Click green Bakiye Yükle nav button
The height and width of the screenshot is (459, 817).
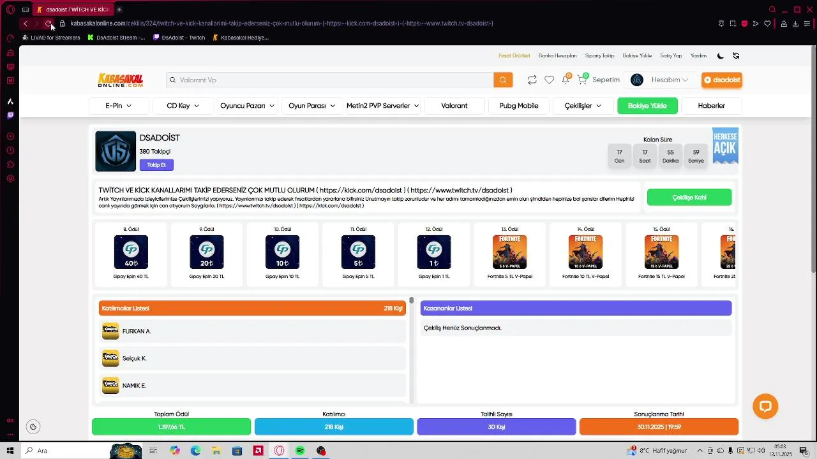[x=647, y=106]
